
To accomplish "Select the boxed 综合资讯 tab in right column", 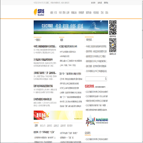I will click(x=89, y=40).
